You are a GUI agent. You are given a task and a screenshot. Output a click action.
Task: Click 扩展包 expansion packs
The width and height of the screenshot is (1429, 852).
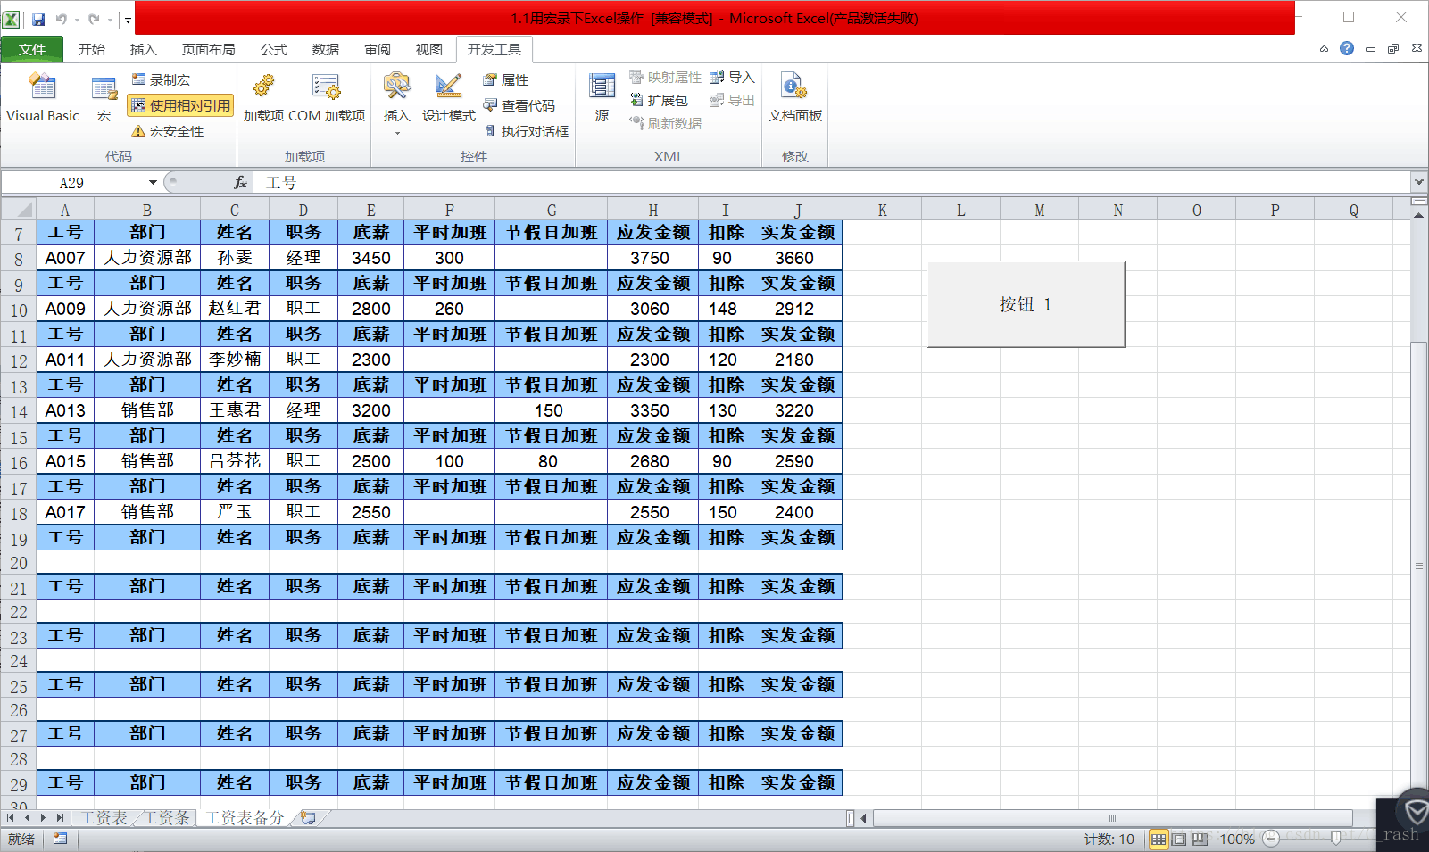tap(659, 100)
